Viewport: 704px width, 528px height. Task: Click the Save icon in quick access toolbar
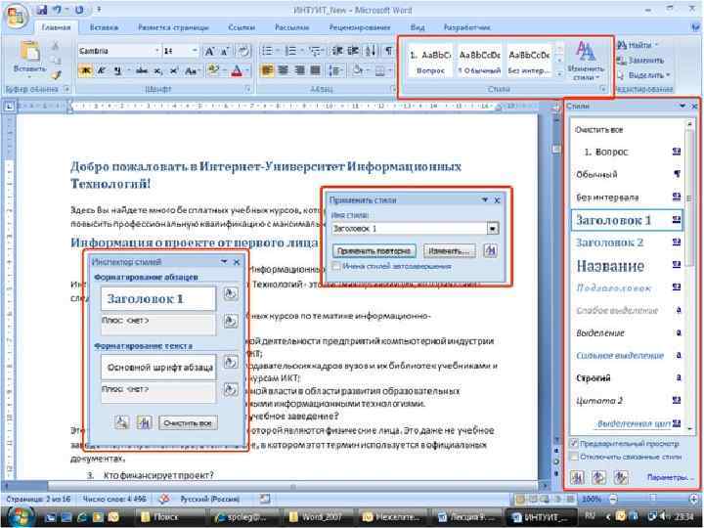tap(42, 10)
